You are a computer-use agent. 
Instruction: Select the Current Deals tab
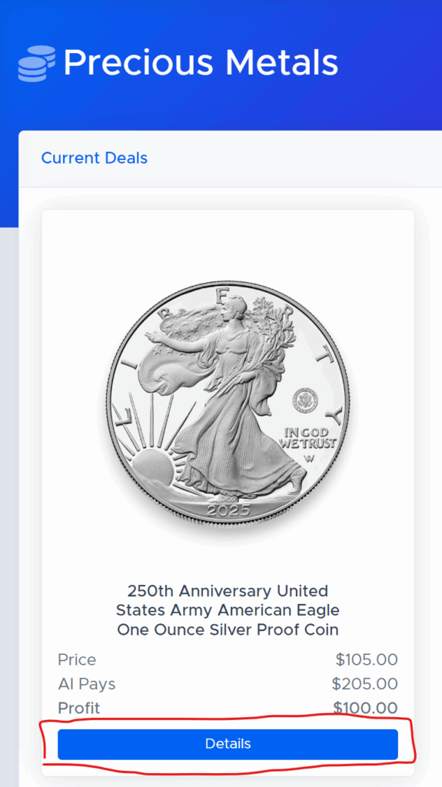click(x=95, y=158)
